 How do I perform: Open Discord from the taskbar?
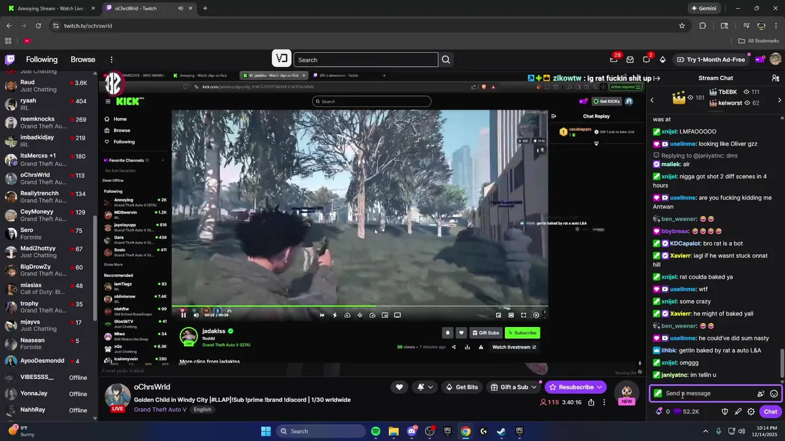412,431
